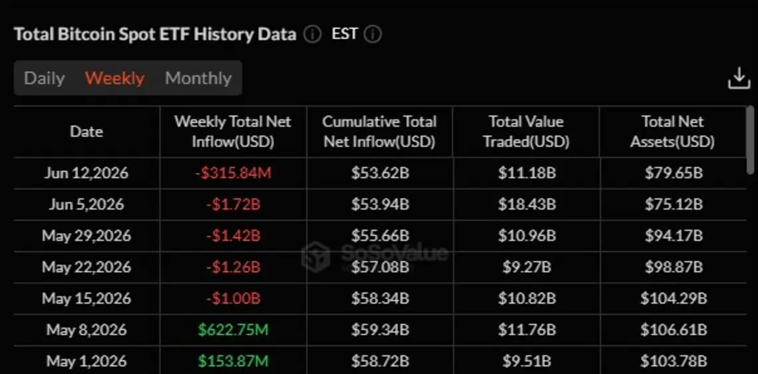Click the $622.75M green inflow value

233,330
